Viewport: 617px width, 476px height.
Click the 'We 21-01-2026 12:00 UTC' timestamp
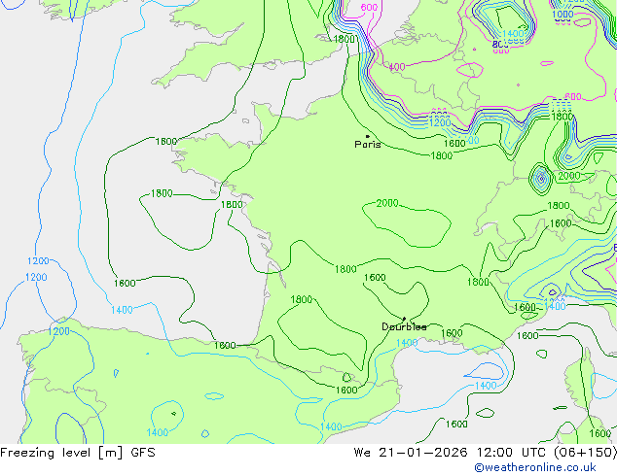pyautogui.click(x=452, y=453)
